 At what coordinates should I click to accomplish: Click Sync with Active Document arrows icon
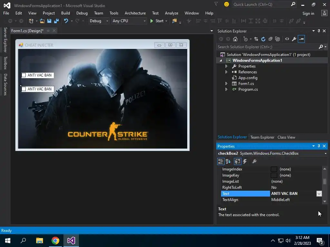[x=256, y=39]
